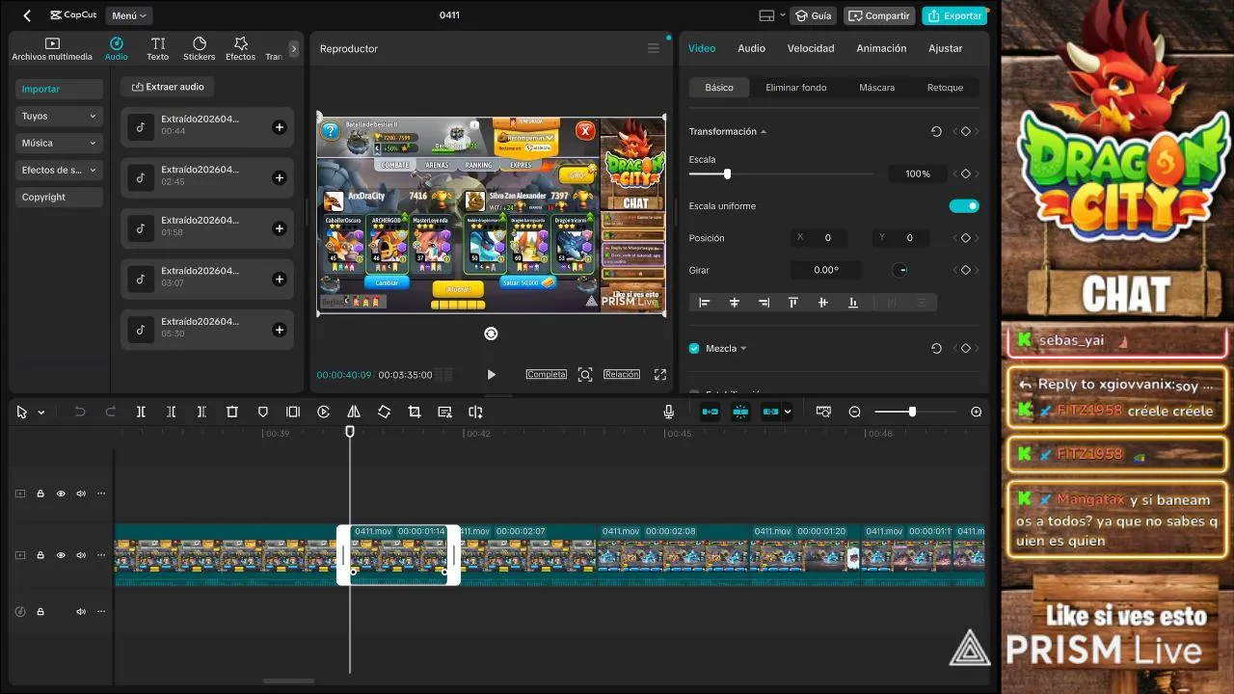Screen dimensions: 1234x694
Task: Mute the main 0411.mov video track
Action: (x=81, y=555)
